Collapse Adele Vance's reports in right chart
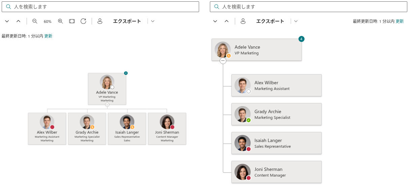Viewport: 411px width, 188px height. pos(223,61)
